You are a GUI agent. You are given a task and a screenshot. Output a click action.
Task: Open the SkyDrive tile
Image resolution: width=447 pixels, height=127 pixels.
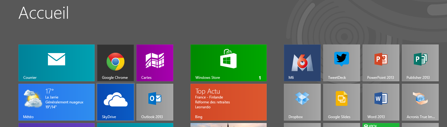point(116,102)
